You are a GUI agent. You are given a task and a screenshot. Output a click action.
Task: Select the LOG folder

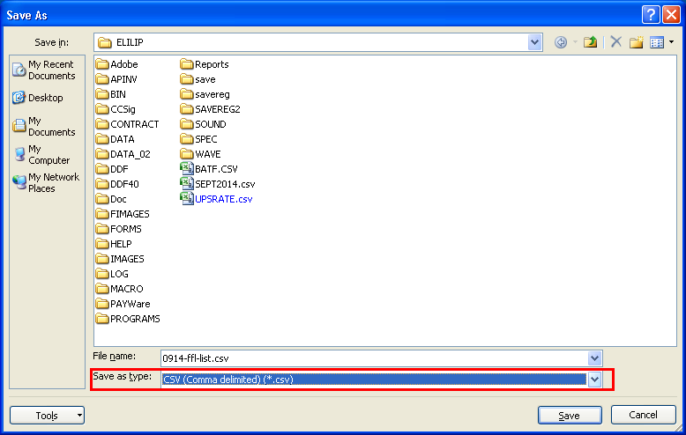point(112,274)
